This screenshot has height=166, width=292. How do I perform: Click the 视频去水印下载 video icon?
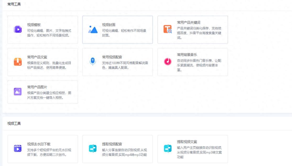point(17,149)
